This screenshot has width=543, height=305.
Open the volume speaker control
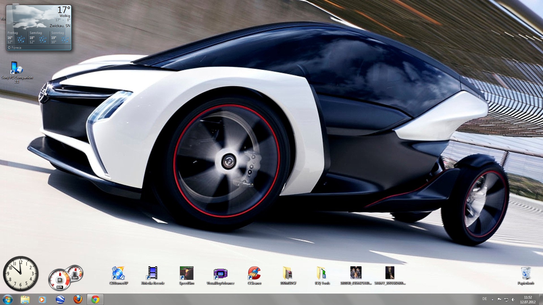tap(513, 299)
